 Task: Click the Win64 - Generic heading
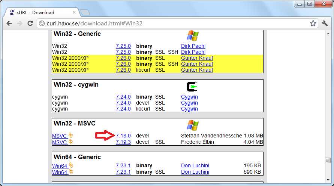[x=77, y=157]
